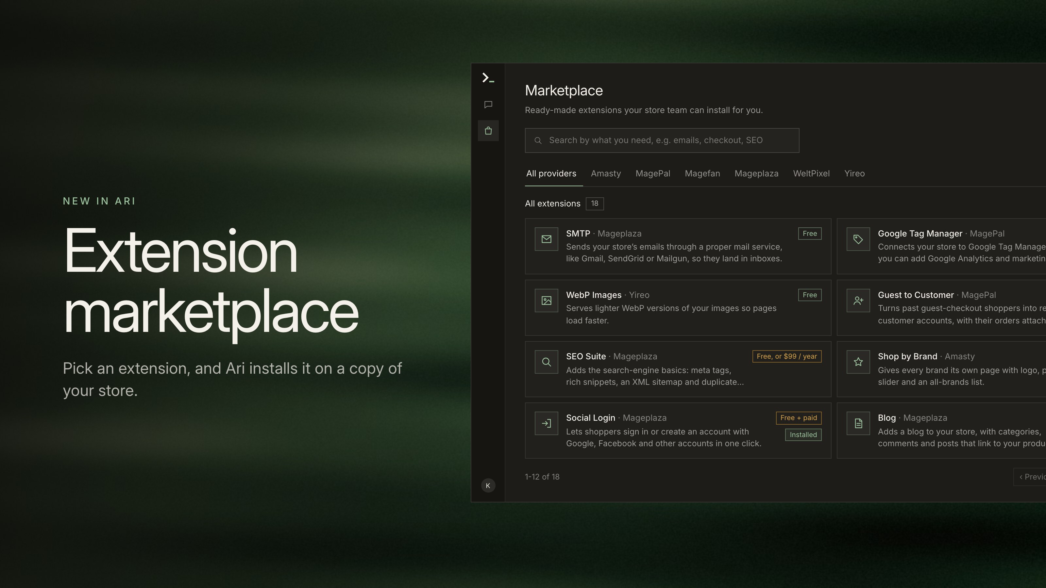
Task: Click the Marketplace page heading
Action: [x=564, y=90]
